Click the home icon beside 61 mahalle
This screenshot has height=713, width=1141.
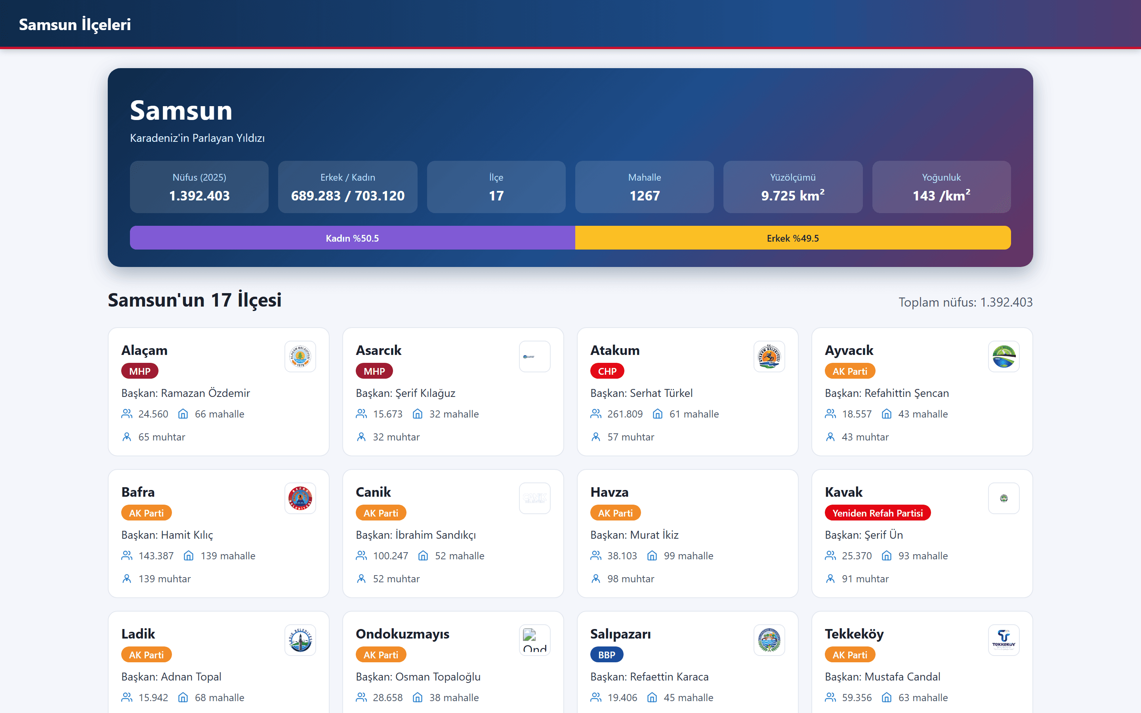click(x=658, y=414)
